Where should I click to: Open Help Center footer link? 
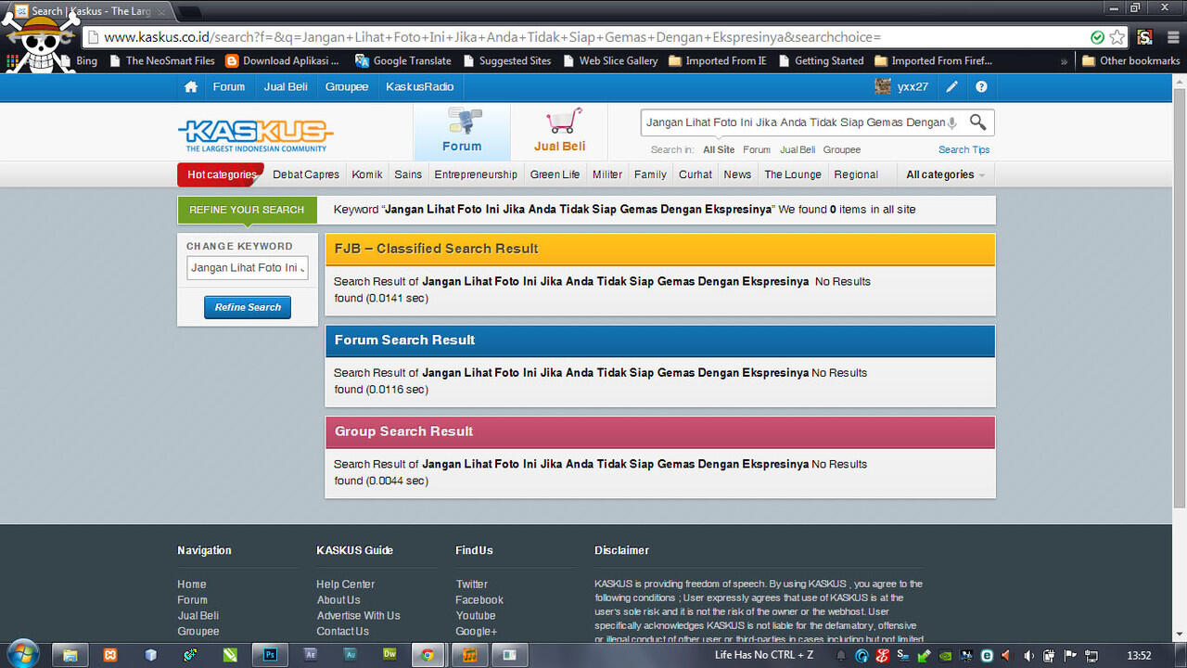[345, 584]
